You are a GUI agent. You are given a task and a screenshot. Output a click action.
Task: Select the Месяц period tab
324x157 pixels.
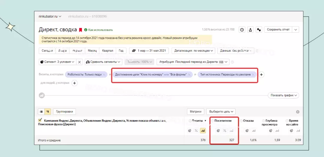92,51
